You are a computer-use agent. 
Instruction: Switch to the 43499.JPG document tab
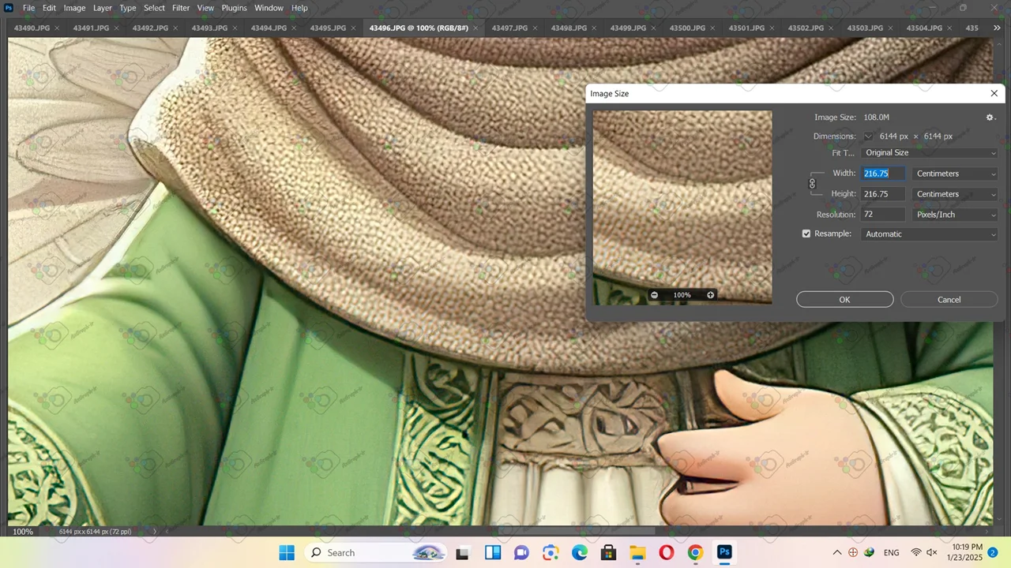click(x=628, y=28)
